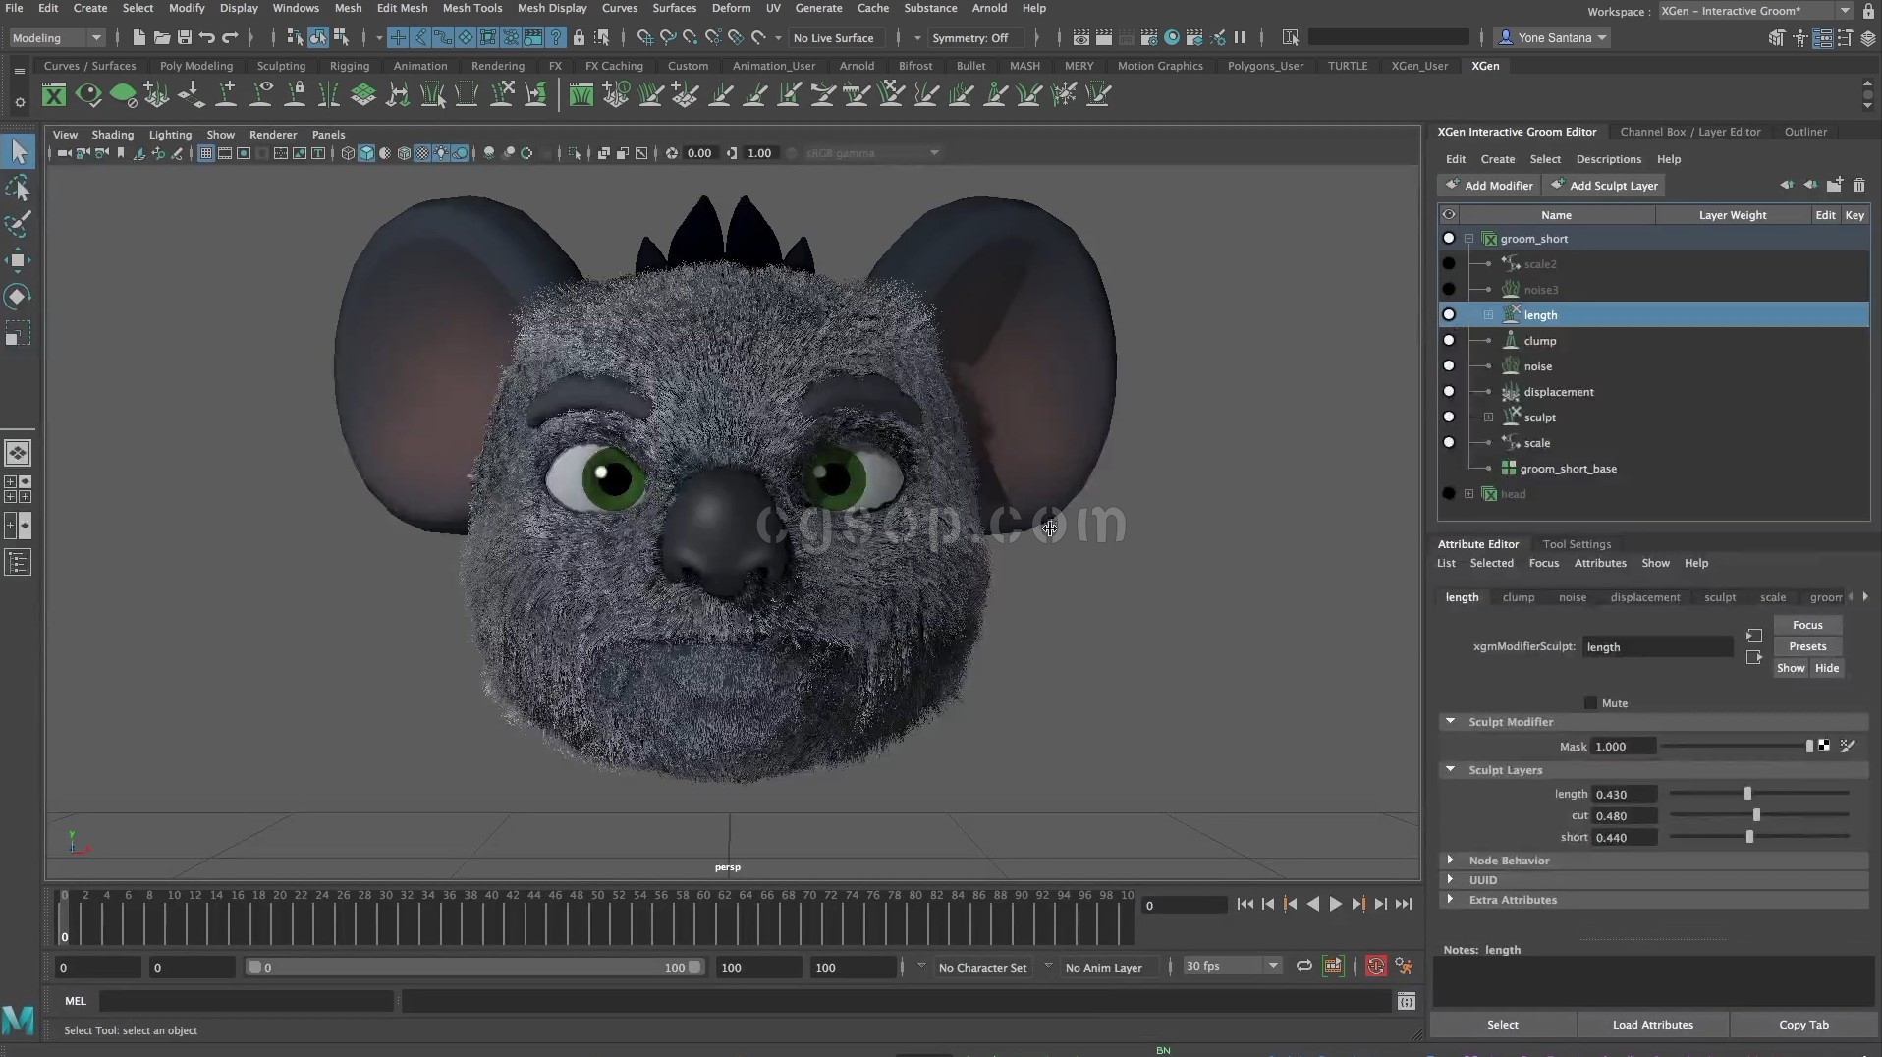The image size is (1882, 1057).
Task: Enable the Mute checkbox
Action: [x=1590, y=703]
